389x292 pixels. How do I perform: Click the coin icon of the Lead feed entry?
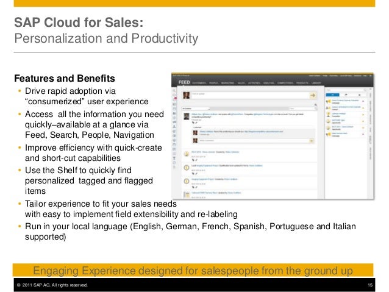[x=187, y=168]
